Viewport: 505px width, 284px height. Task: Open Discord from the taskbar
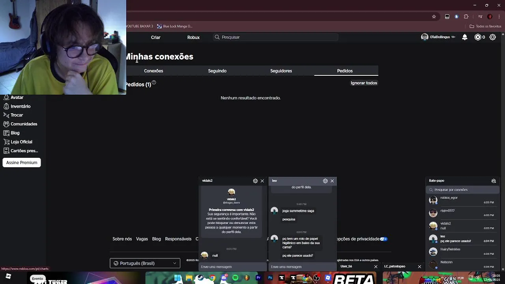224,278
